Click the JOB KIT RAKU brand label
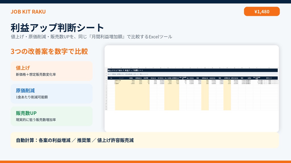This screenshot has height=163, width=291. coord(28,12)
